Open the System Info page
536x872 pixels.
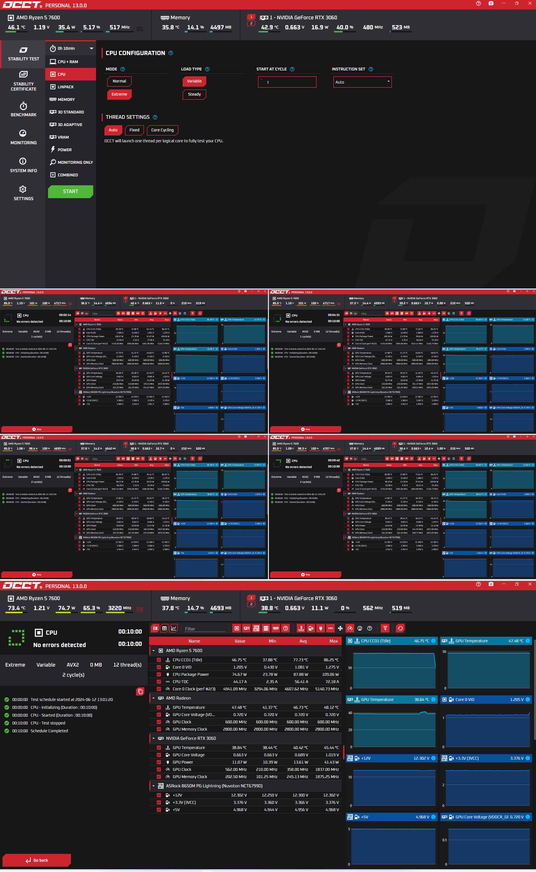pyautogui.click(x=23, y=165)
